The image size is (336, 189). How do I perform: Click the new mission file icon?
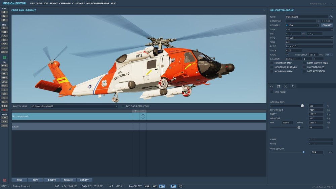4,12
